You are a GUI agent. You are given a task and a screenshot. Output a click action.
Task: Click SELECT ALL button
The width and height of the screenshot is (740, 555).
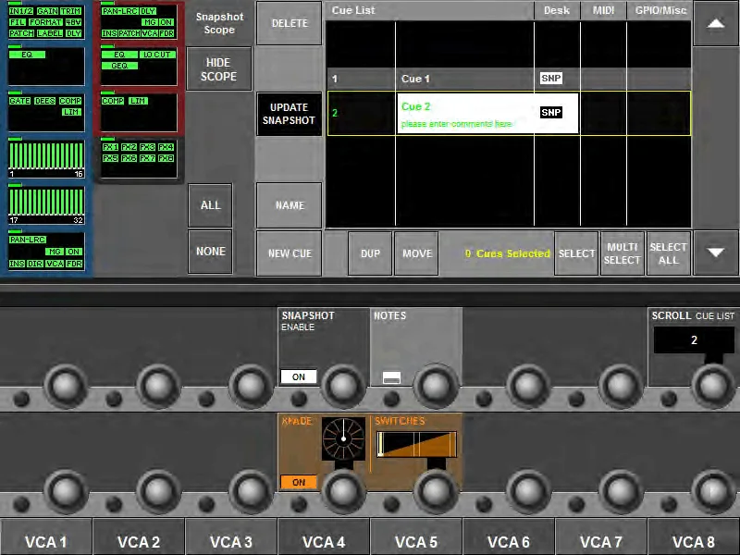coord(668,253)
